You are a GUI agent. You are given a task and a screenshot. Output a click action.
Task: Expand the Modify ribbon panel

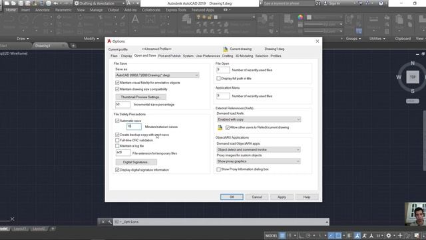point(92,39)
